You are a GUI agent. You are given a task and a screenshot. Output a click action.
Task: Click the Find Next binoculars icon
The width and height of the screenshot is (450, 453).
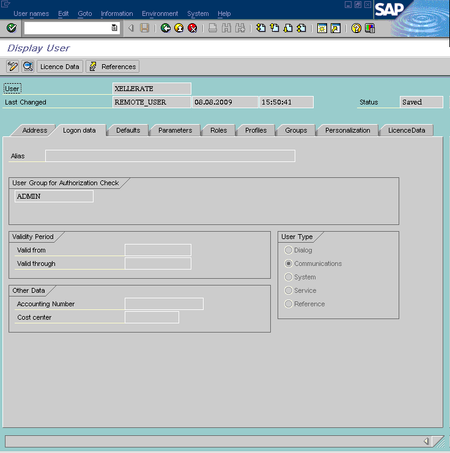click(240, 28)
